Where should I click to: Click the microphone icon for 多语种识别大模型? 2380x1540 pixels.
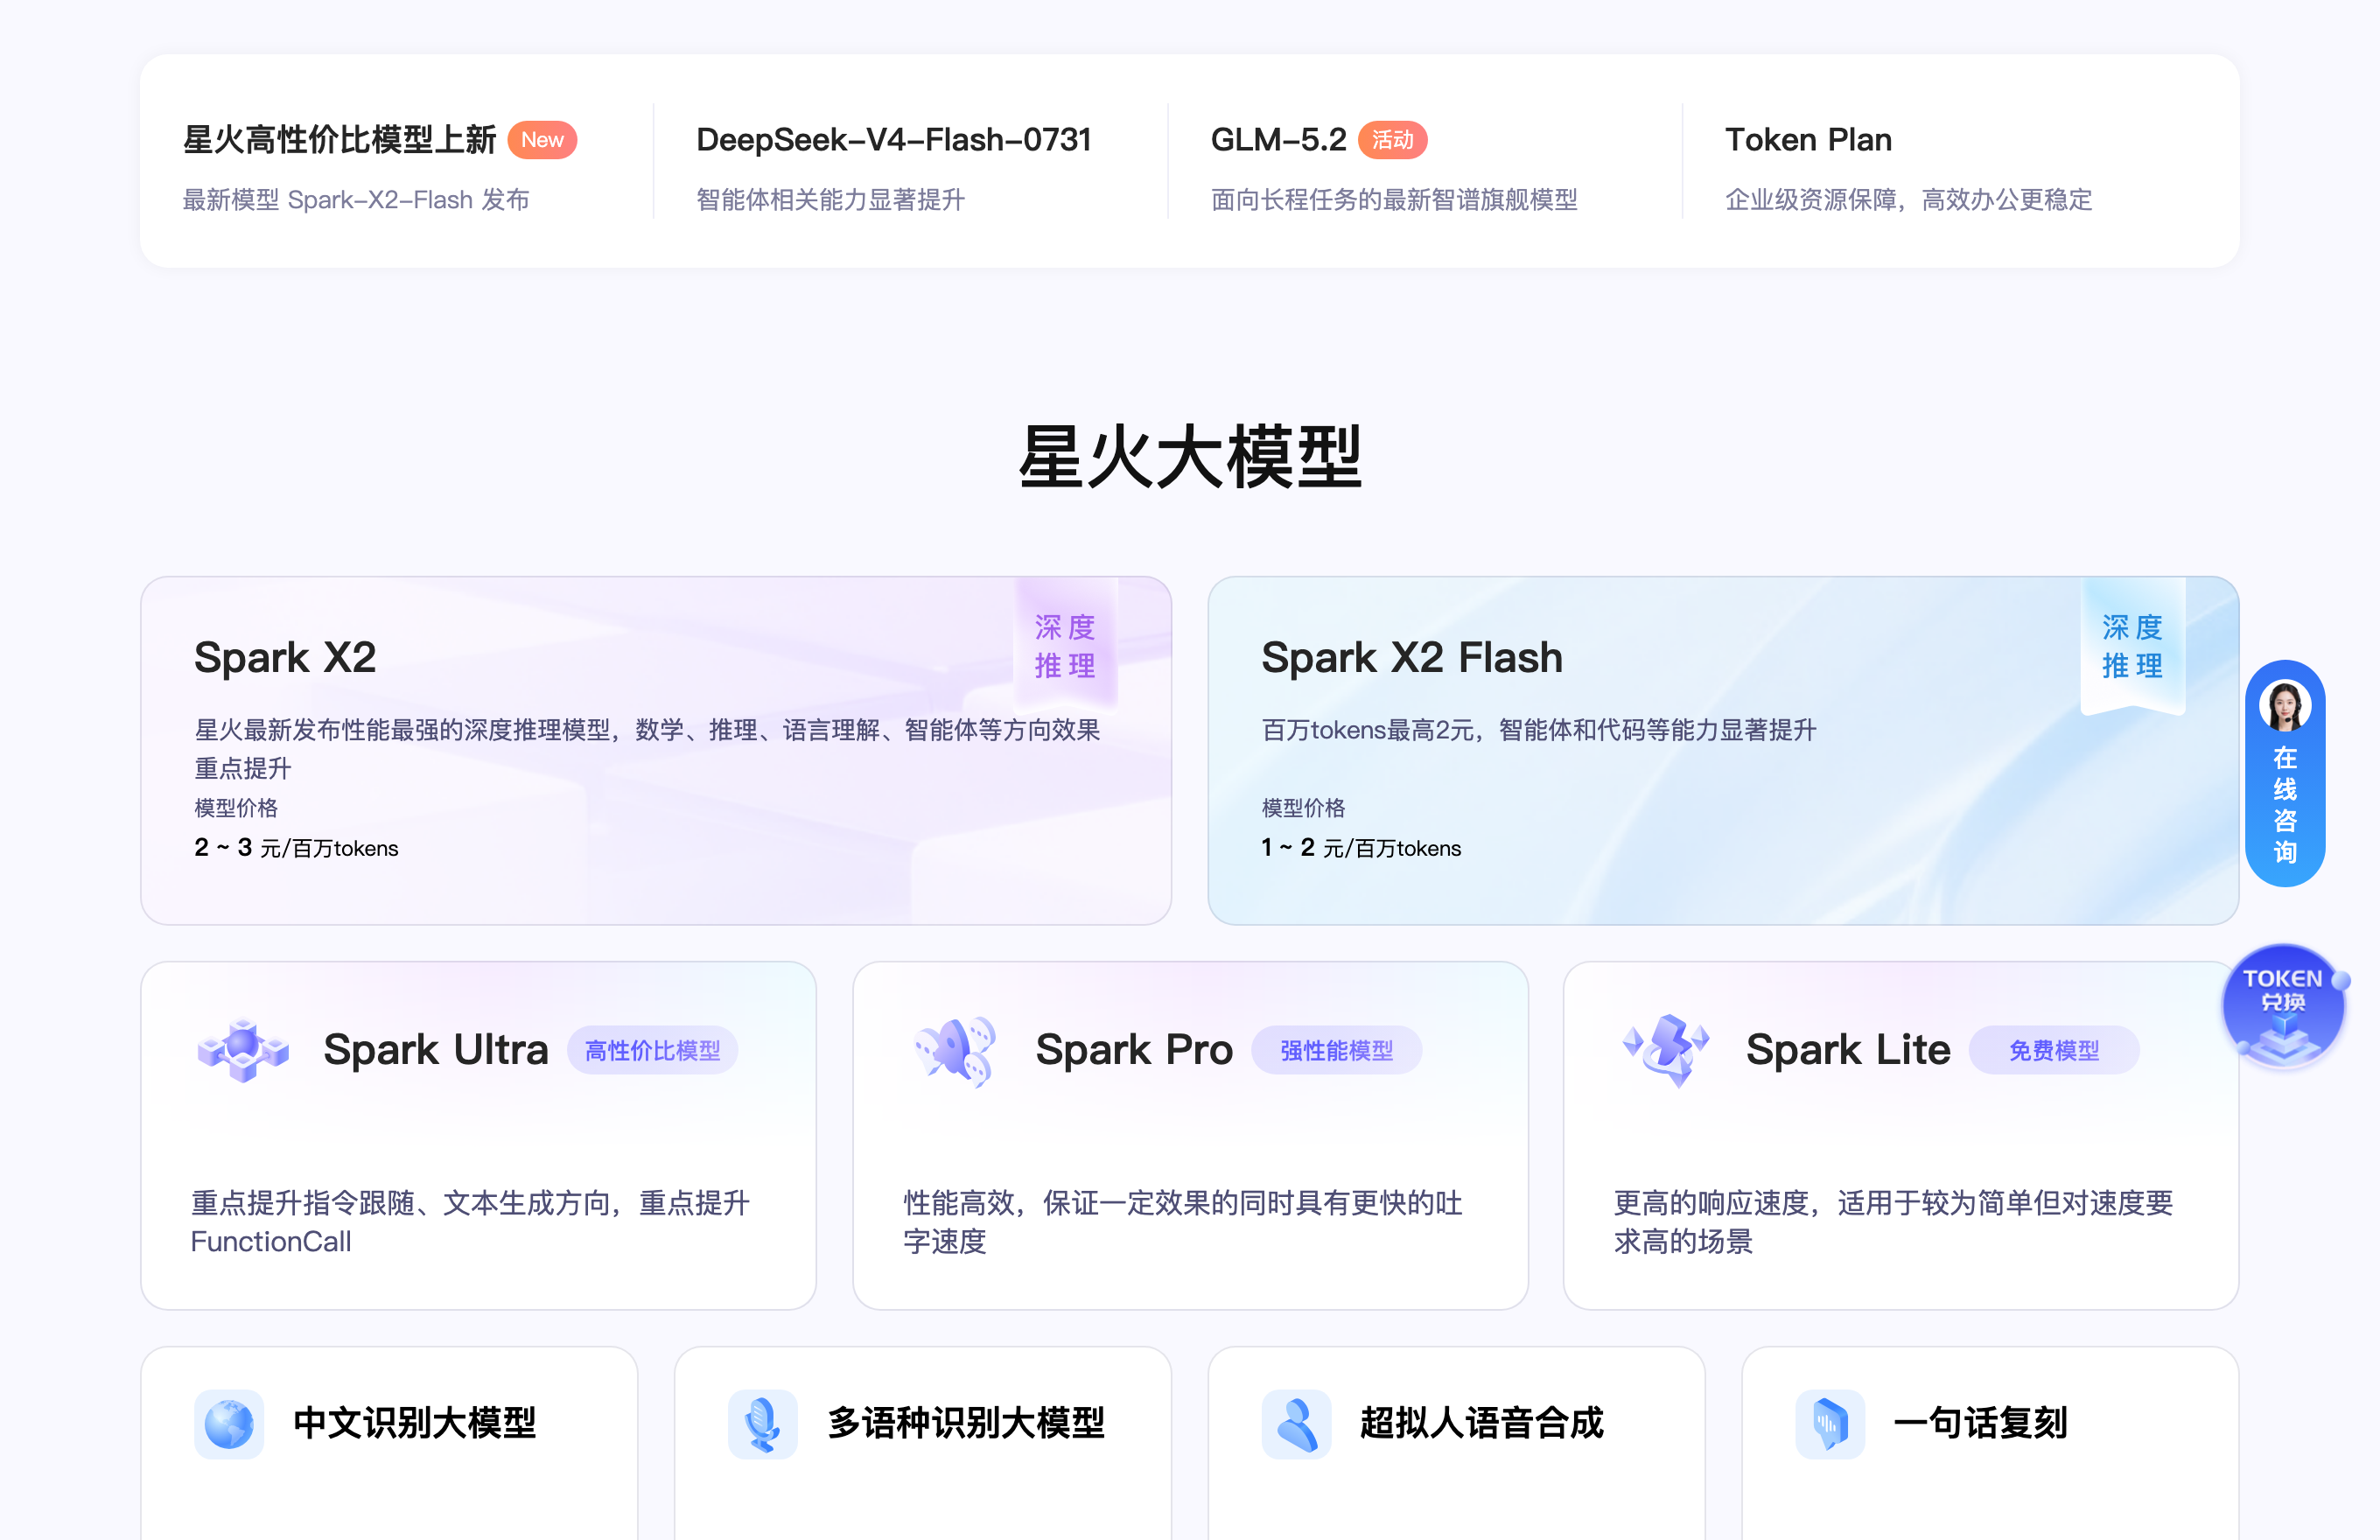[x=762, y=1423]
